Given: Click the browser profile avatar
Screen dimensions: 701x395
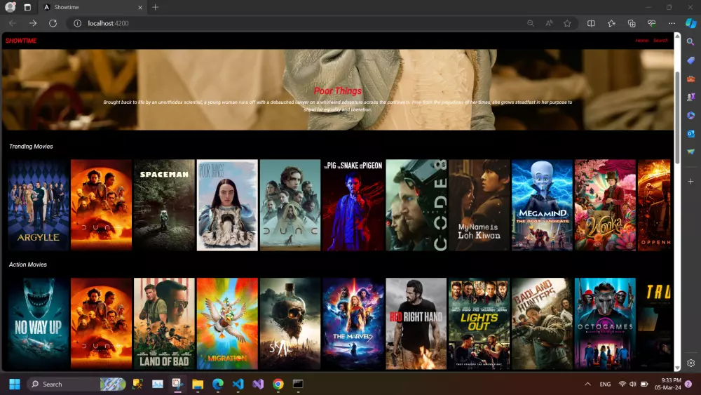Looking at the screenshot, I should 10,7.
